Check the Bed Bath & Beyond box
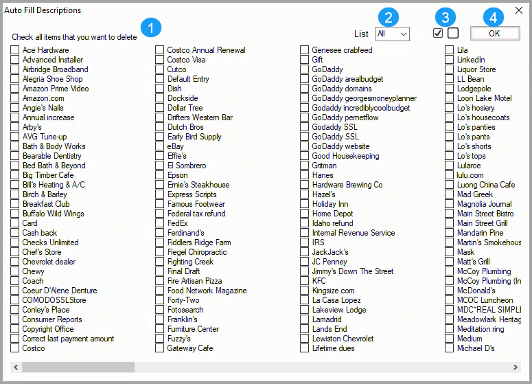This screenshot has width=532, height=384. [x=14, y=166]
